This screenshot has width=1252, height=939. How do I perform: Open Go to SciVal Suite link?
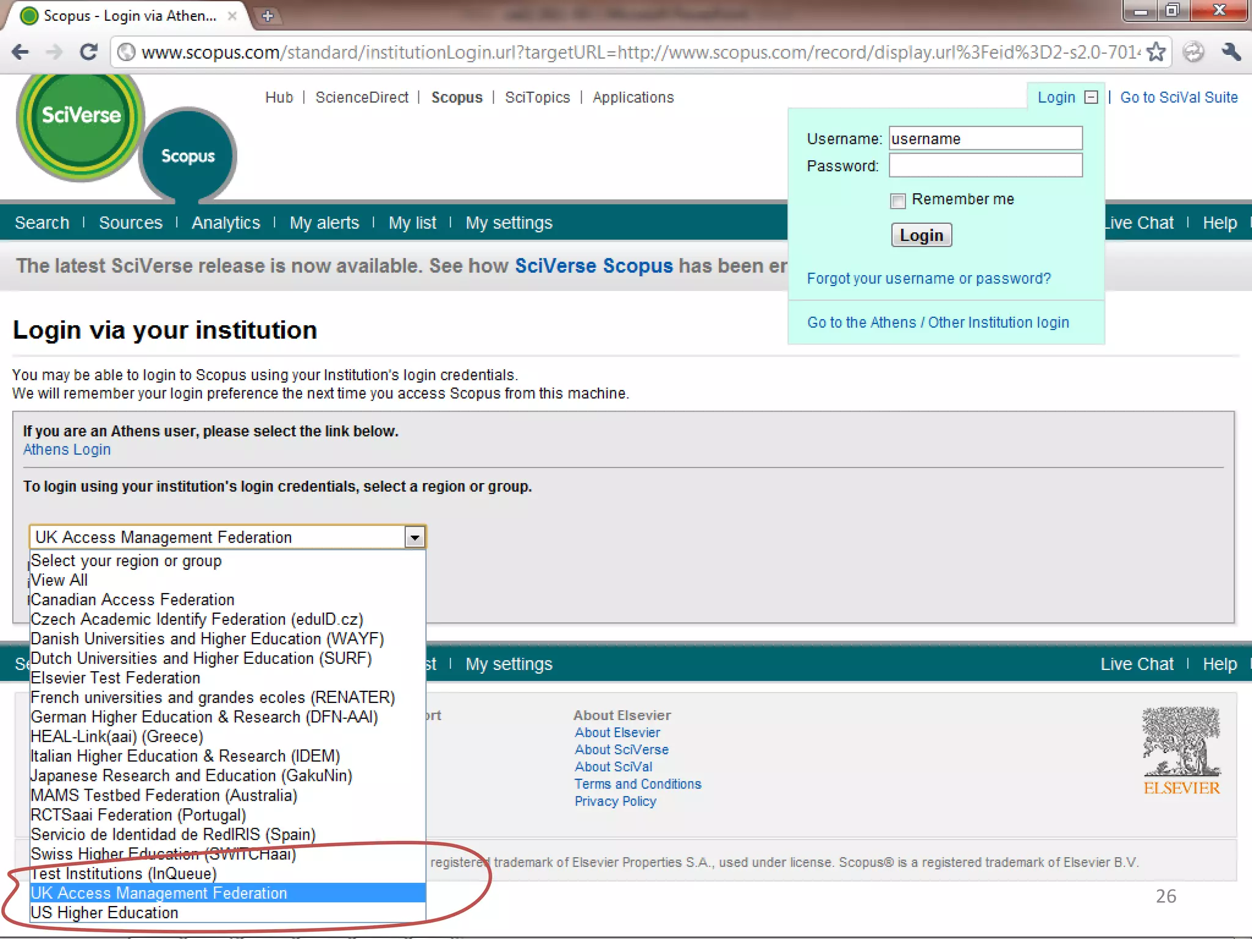[x=1179, y=97]
